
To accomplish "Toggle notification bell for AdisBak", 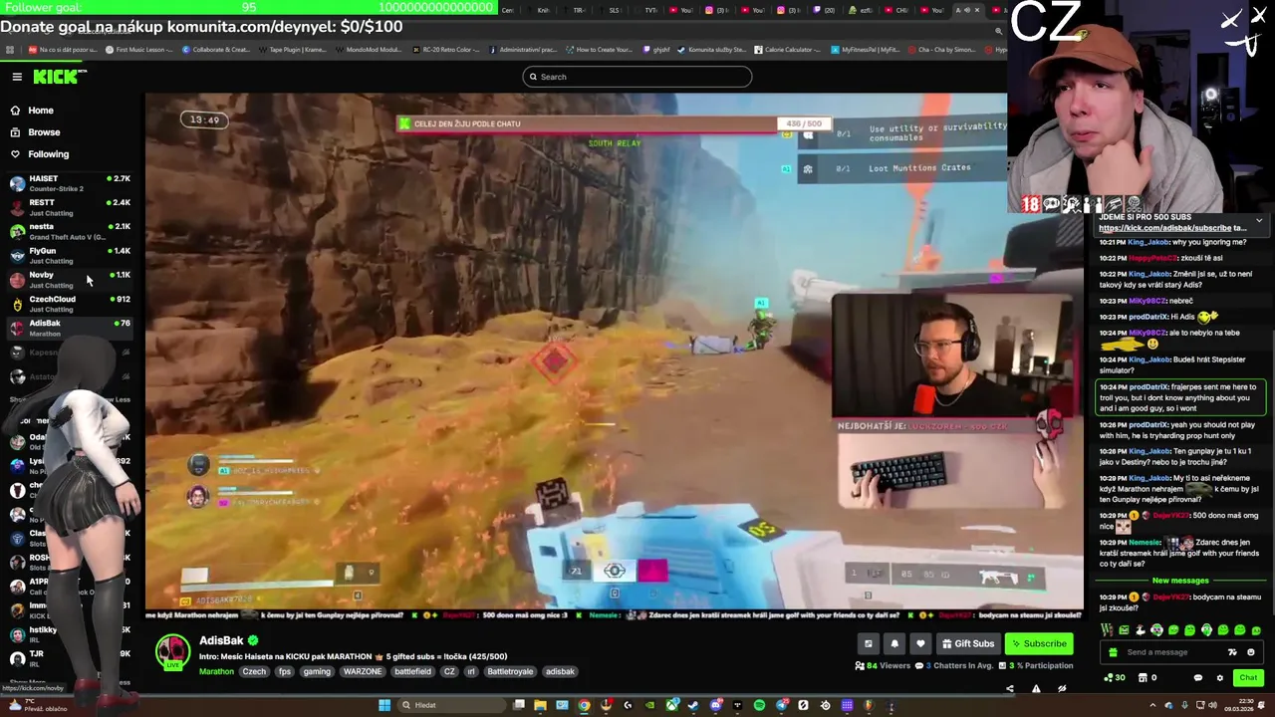I will point(894,644).
